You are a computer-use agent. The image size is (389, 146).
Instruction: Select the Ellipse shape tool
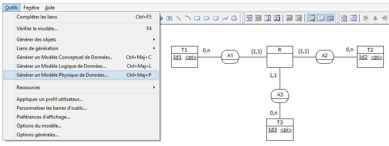click(x=206, y=18)
